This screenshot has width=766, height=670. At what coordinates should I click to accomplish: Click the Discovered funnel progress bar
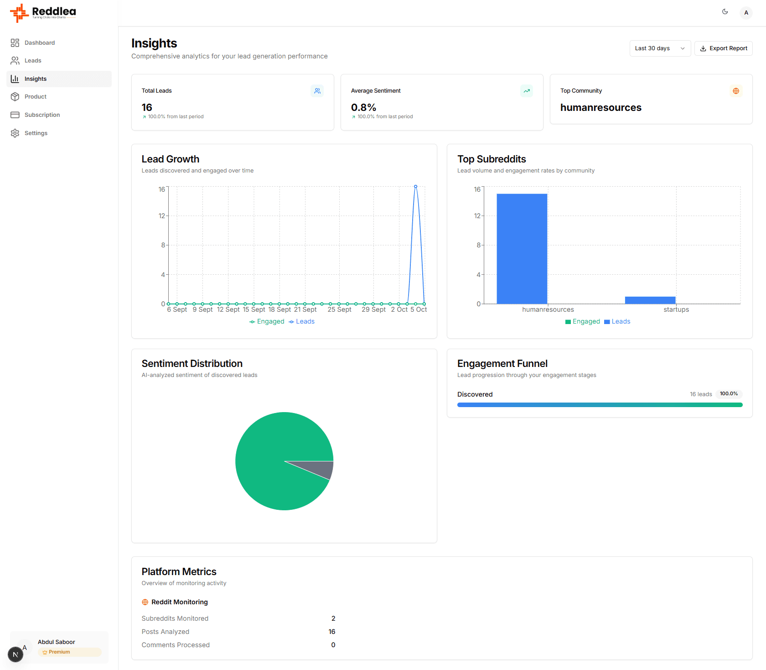600,405
